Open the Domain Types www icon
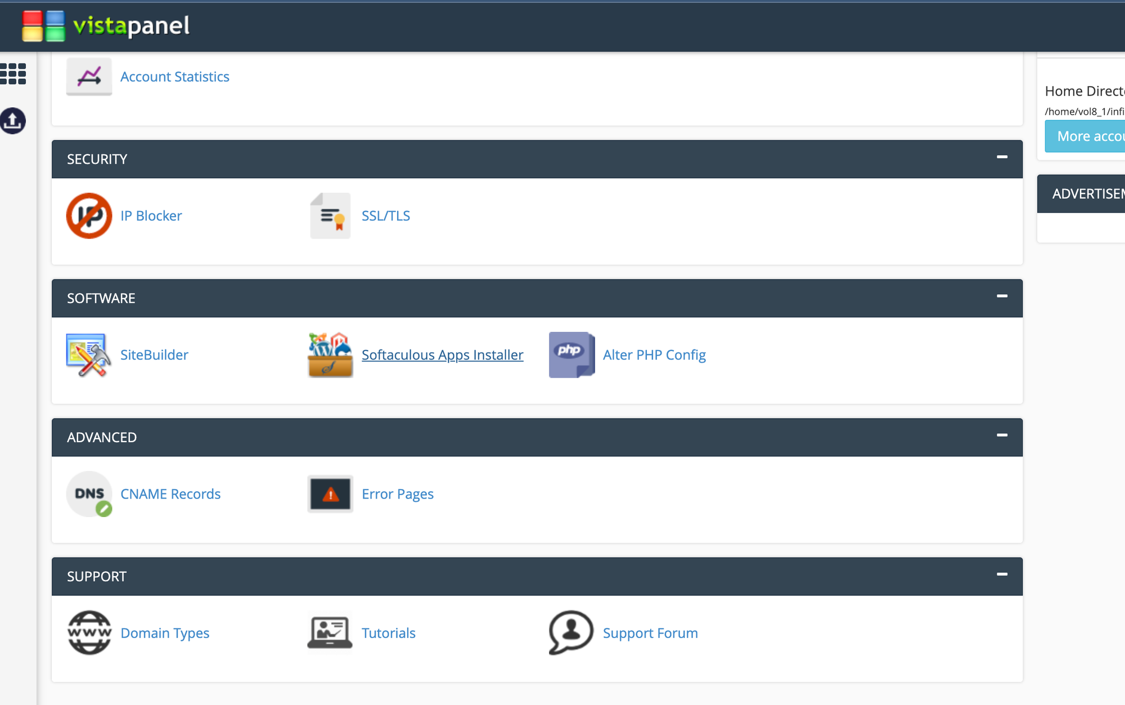This screenshot has width=1125, height=705. [89, 633]
